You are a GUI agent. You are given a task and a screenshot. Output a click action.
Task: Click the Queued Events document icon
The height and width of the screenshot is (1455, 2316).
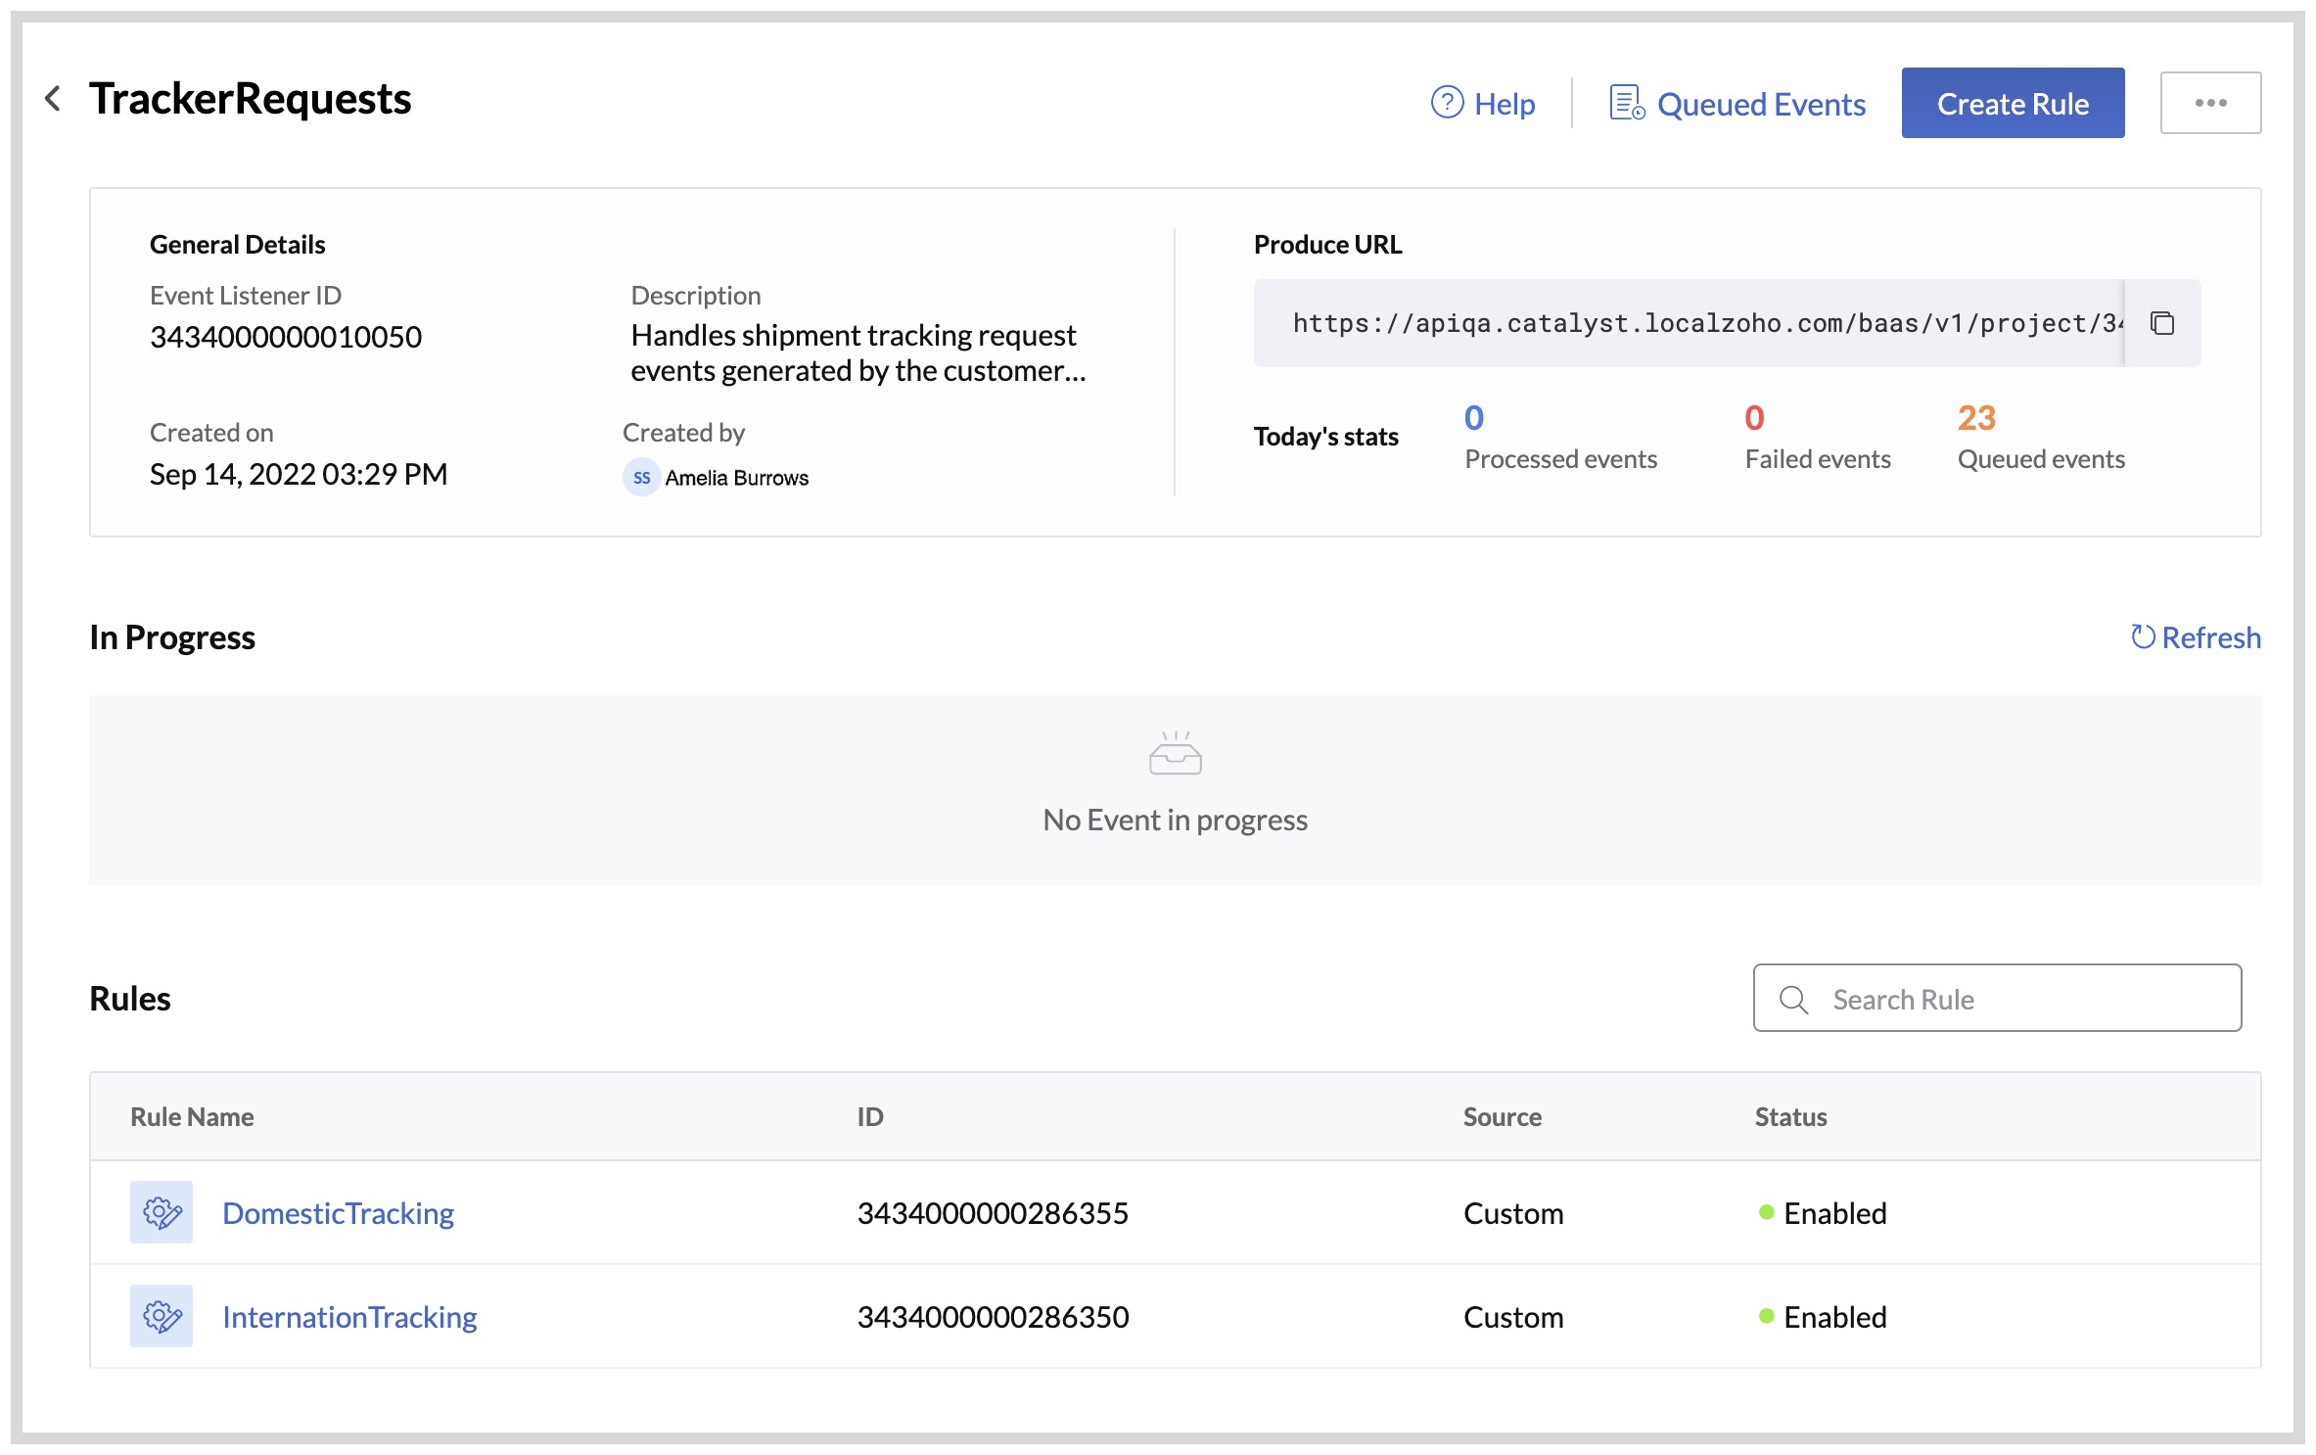[x=1625, y=101]
